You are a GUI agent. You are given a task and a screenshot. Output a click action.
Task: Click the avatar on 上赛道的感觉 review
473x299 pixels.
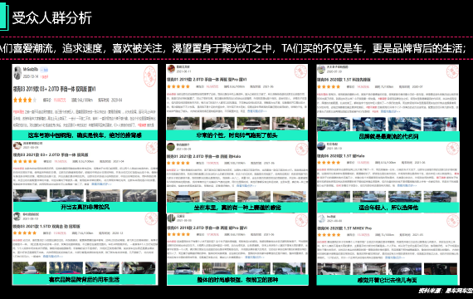pyautogui.click(x=171, y=147)
